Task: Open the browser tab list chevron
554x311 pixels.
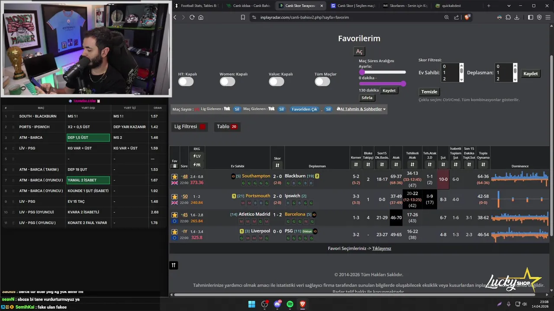Action: point(510,6)
